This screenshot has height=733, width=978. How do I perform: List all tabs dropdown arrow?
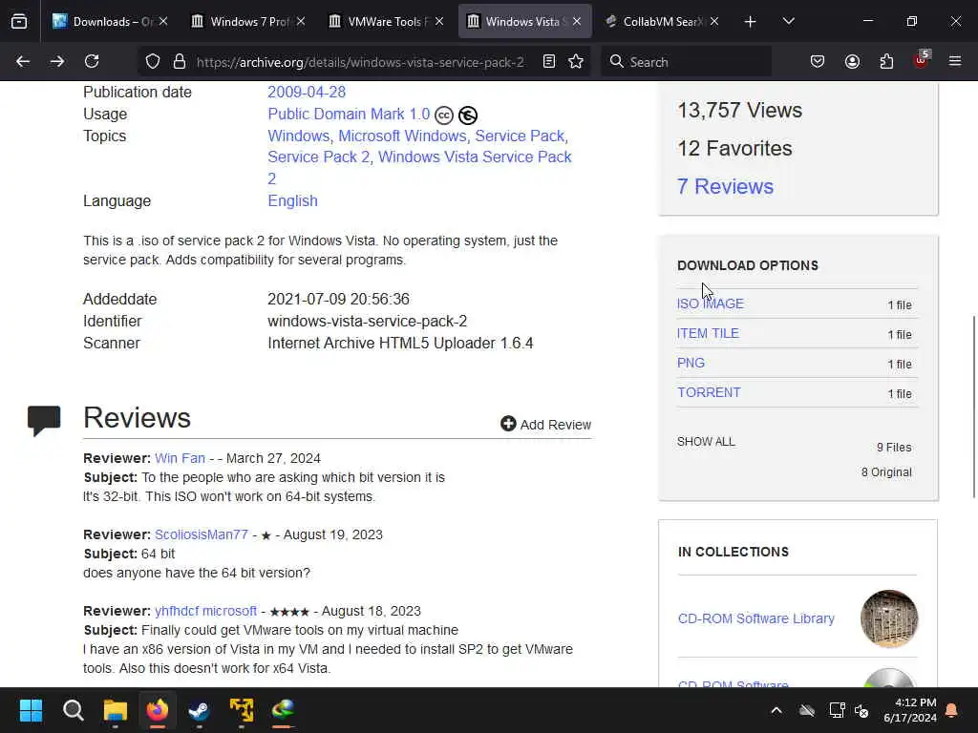[788, 22]
